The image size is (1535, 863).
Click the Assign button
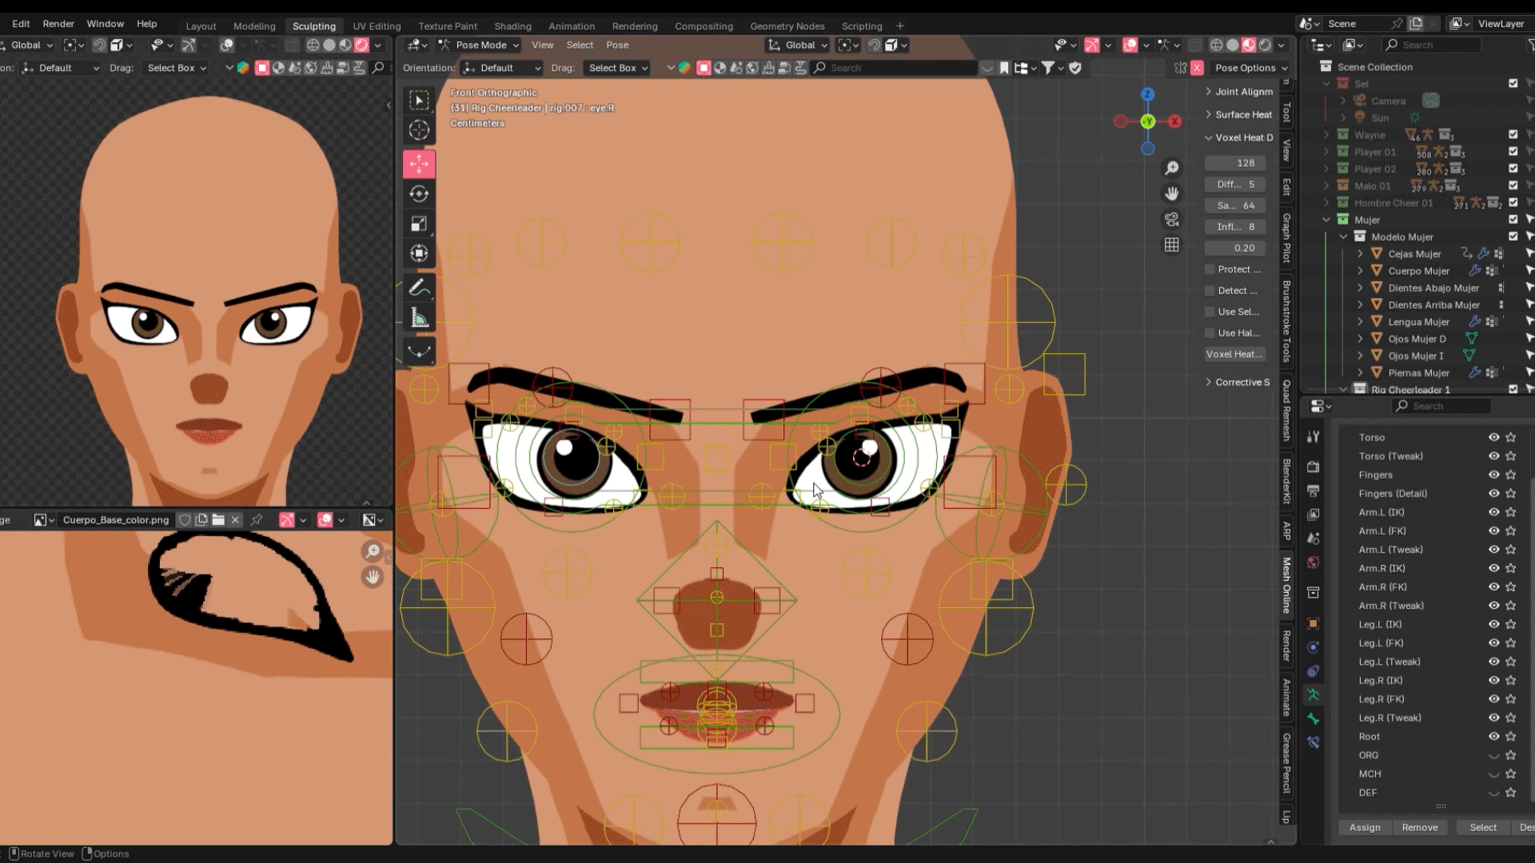coord(1365,827)
